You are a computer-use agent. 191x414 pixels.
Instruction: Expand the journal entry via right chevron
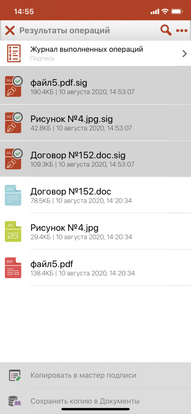[x=185, y=54]
